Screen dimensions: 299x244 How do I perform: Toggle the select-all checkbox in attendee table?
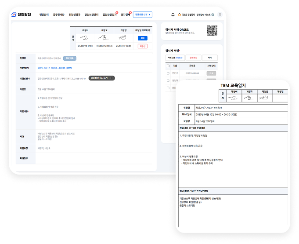click(x=168, y=65)
